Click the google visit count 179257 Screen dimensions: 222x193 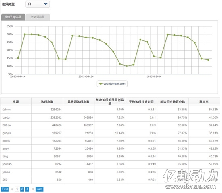[57, 133]
